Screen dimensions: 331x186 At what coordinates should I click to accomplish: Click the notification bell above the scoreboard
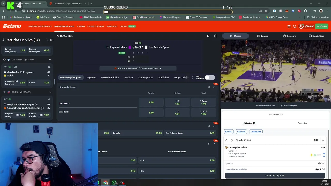coord(208,36)
